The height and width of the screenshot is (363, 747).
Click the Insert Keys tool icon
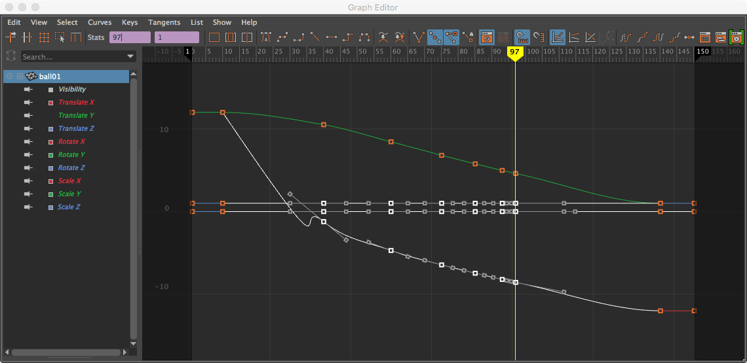(x=28, y=37)
